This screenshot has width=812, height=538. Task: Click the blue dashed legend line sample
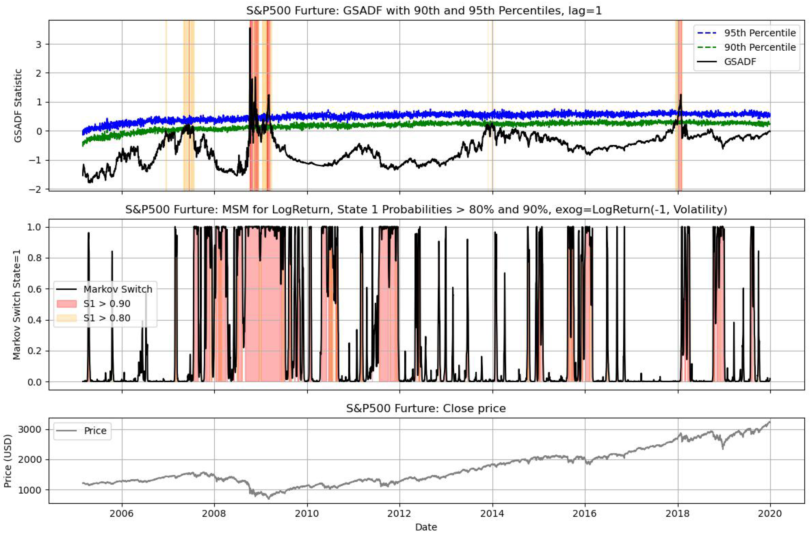tap(707, 33)
